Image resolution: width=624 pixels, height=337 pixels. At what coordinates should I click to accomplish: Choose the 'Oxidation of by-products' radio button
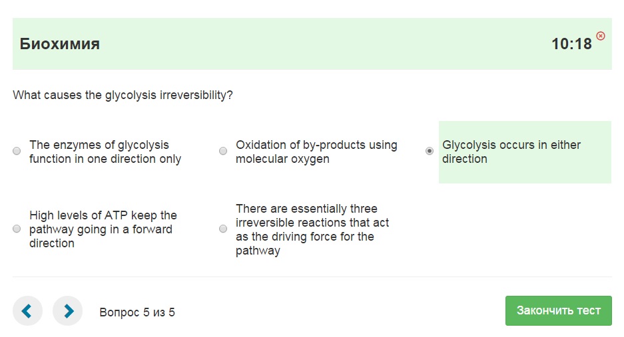click(x=223, y=152)
